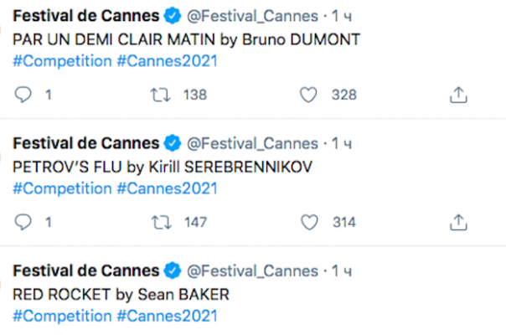Open the RED ROCKET by Sean BAKER tweet
Image resolution: width=506 pixels, height=335 pixels.
point(121,294)
